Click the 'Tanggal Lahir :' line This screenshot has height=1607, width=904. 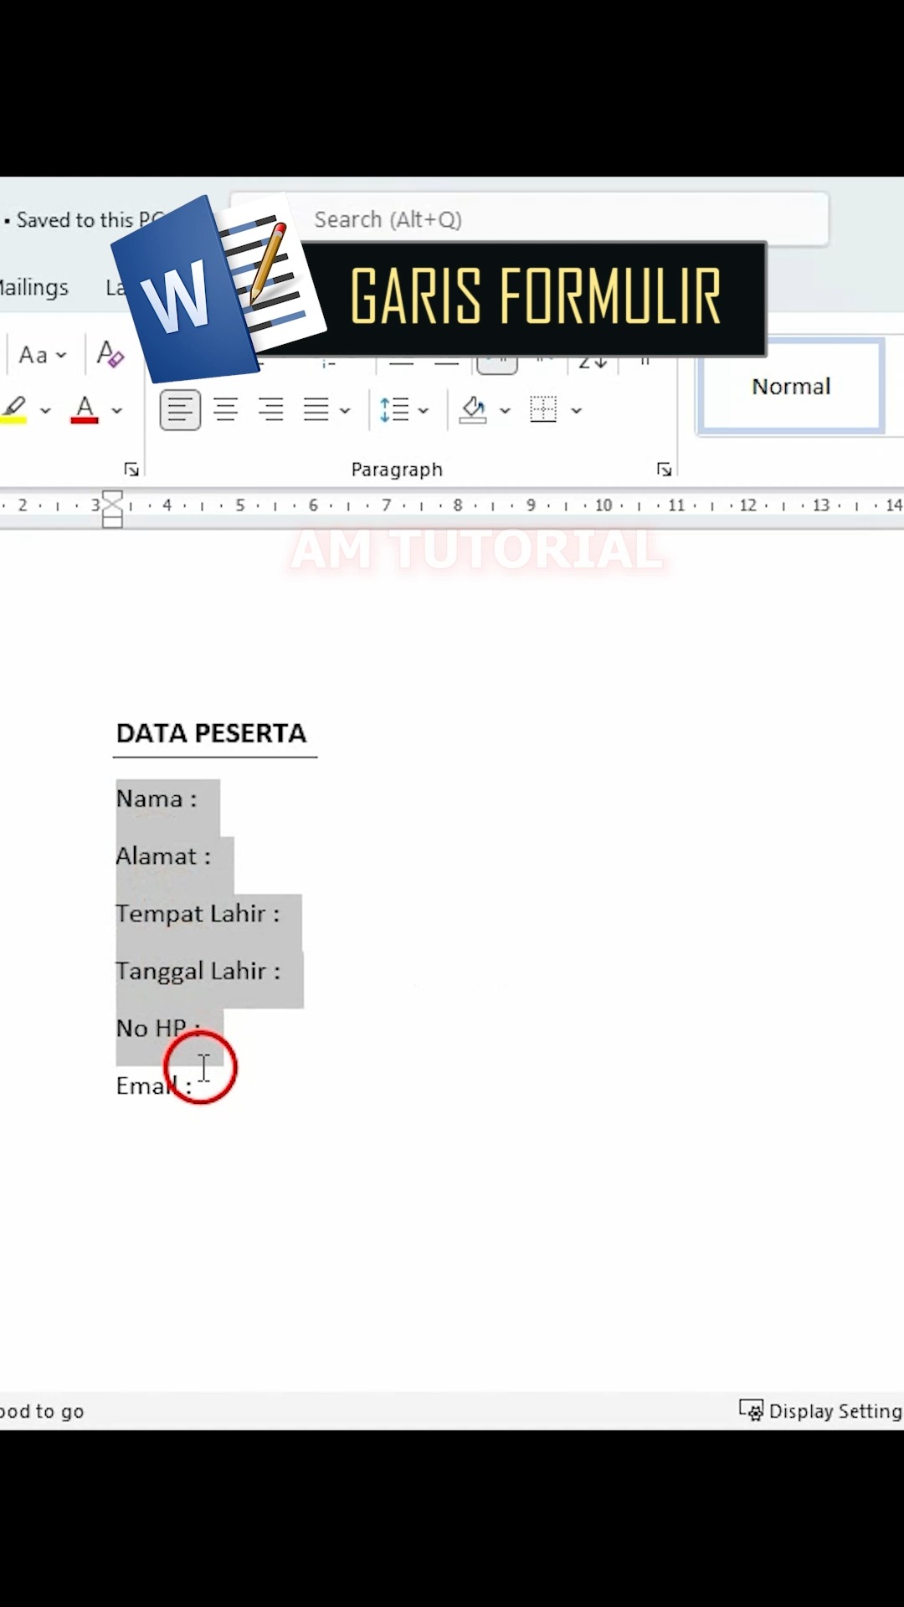tap(198, 971)
